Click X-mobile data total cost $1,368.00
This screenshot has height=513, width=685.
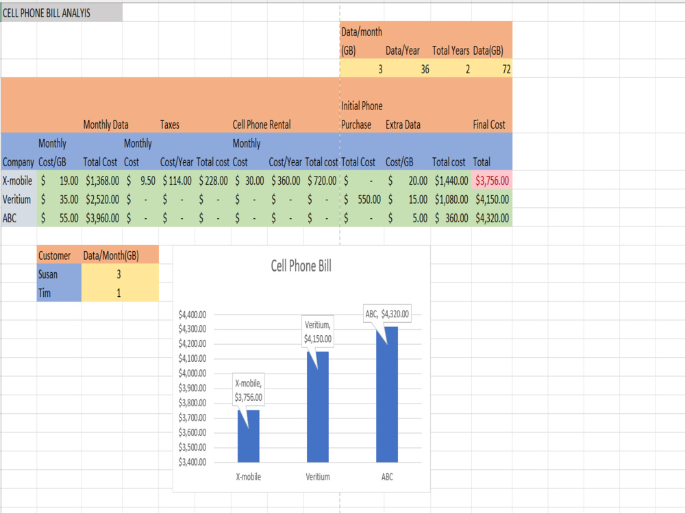point(102,180)
